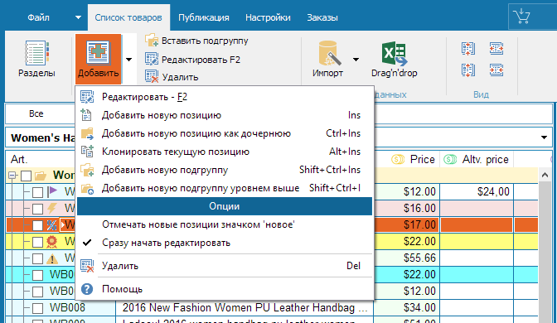The image size is (557, 323).
Task: Click the bottom-left view layout icon
Action: 467,70
